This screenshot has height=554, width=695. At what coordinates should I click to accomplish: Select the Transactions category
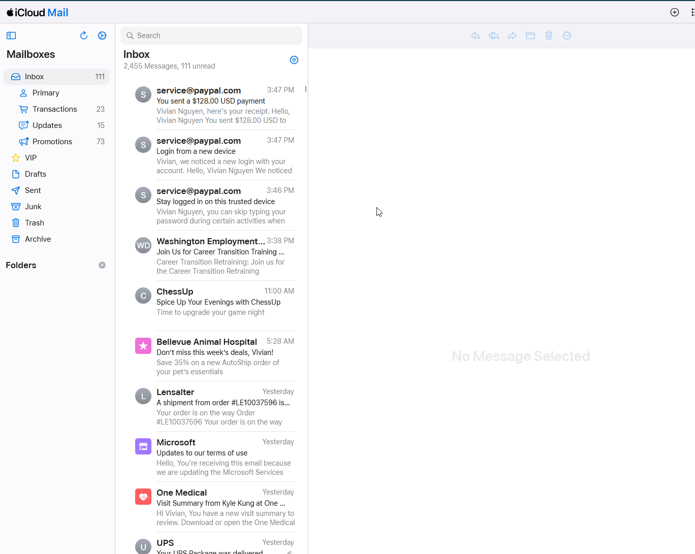[55, 109]
